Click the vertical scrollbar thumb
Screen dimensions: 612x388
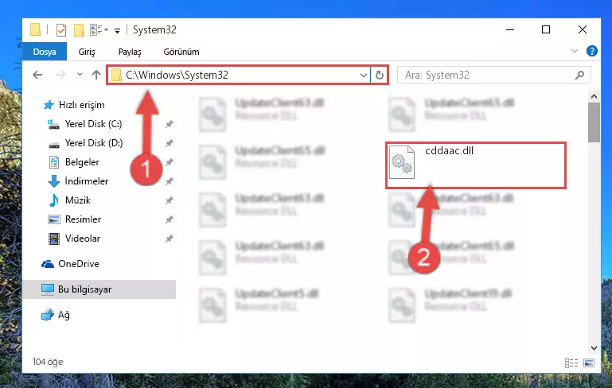point(594,122)
